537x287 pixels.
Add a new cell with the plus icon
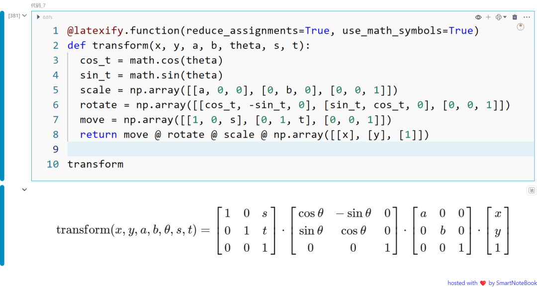(x=488, y=16)
